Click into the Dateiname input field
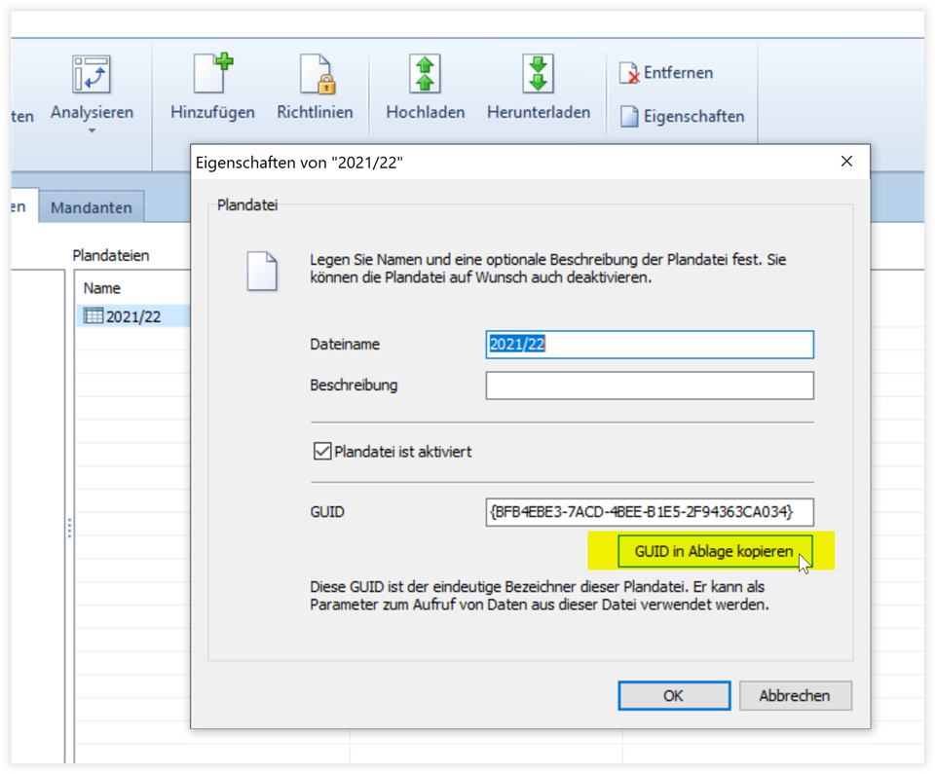 coord(649,345)
